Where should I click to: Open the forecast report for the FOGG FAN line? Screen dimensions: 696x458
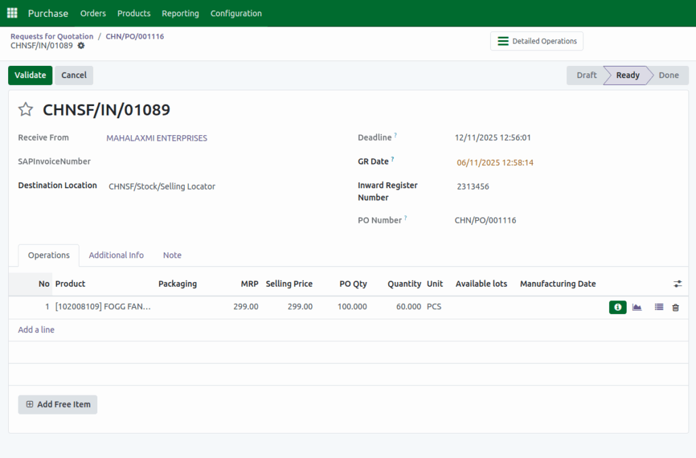636,307
